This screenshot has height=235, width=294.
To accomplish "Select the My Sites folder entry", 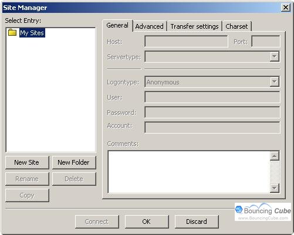I will pyautogui.click(x=32, y=33).
